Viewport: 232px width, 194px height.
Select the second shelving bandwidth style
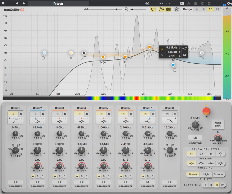point(201,163)
